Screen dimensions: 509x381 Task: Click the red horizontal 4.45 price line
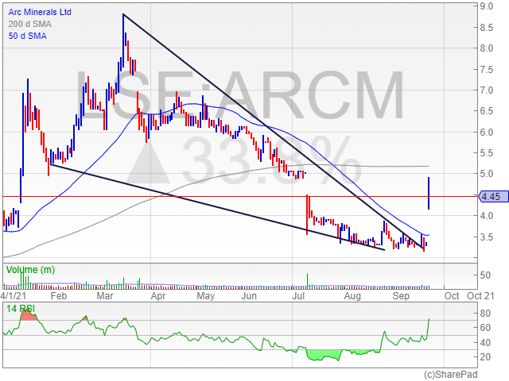(x=240, y=196)
